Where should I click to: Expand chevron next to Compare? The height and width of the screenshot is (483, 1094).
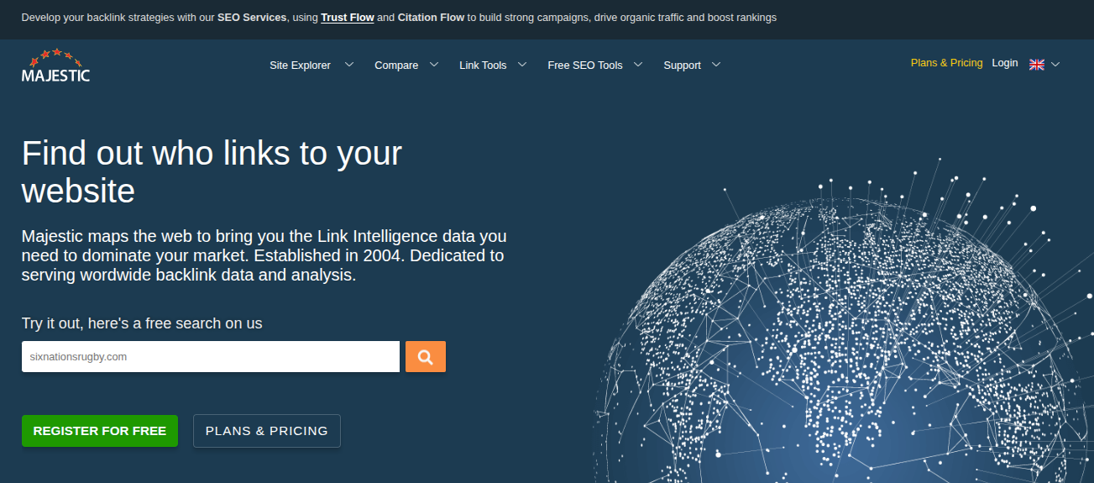434,64
